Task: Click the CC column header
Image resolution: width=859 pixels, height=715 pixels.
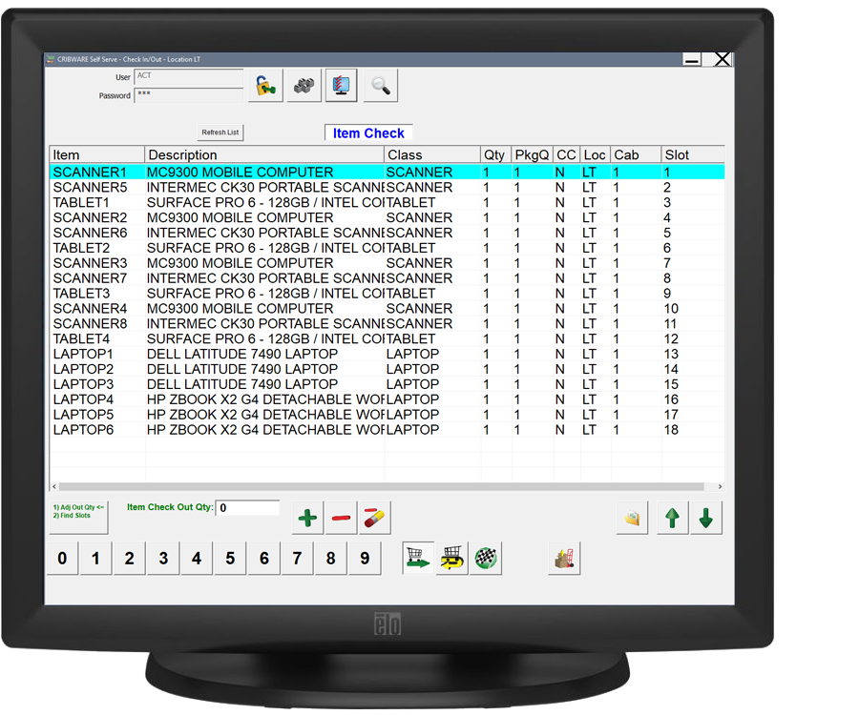Action: coord(567,154)
